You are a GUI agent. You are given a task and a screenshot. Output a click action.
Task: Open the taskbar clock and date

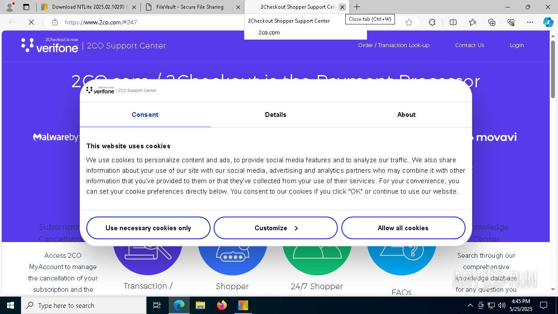[521, 305]
